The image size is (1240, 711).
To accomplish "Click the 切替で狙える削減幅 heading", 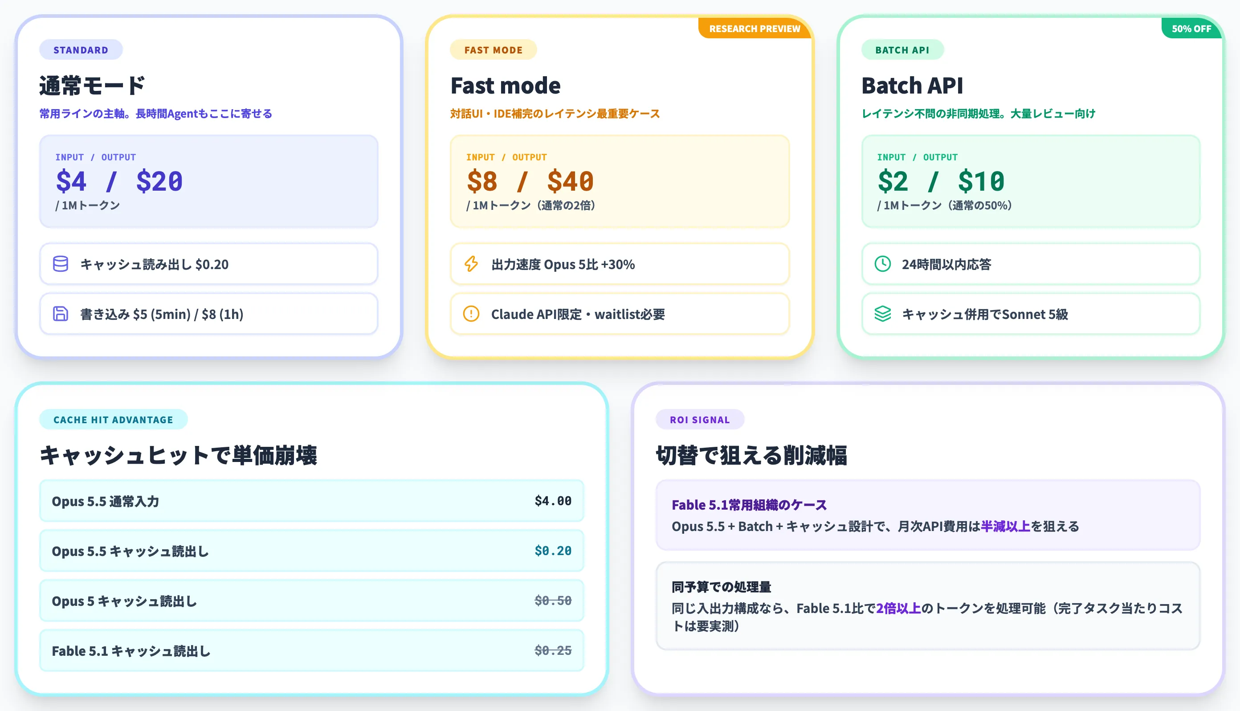I will [751, 455].
